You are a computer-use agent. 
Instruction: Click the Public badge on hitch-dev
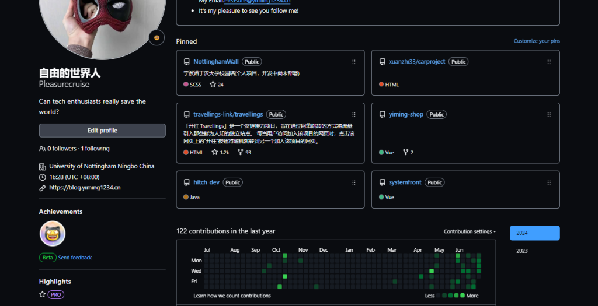232,182
